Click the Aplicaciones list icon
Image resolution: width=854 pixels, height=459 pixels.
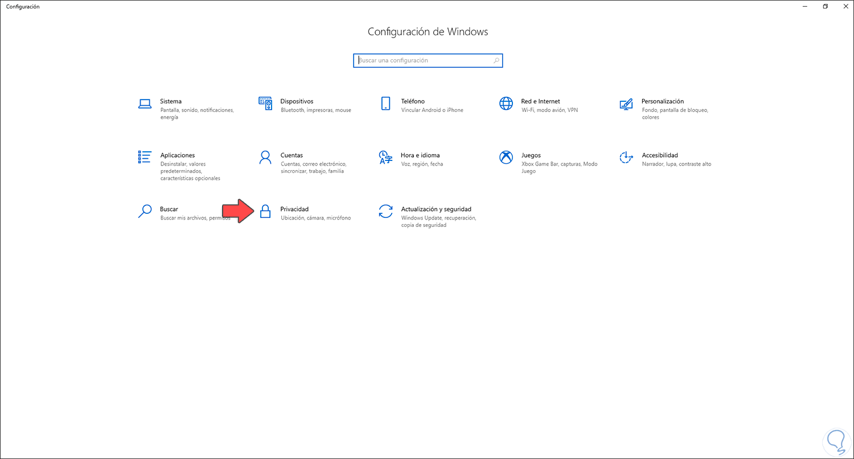(145, 157)
